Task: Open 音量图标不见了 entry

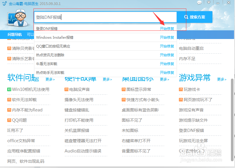Action: click(136, 151)
